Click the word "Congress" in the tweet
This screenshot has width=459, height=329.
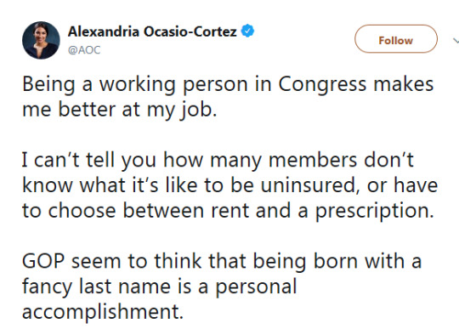point(322,86)
